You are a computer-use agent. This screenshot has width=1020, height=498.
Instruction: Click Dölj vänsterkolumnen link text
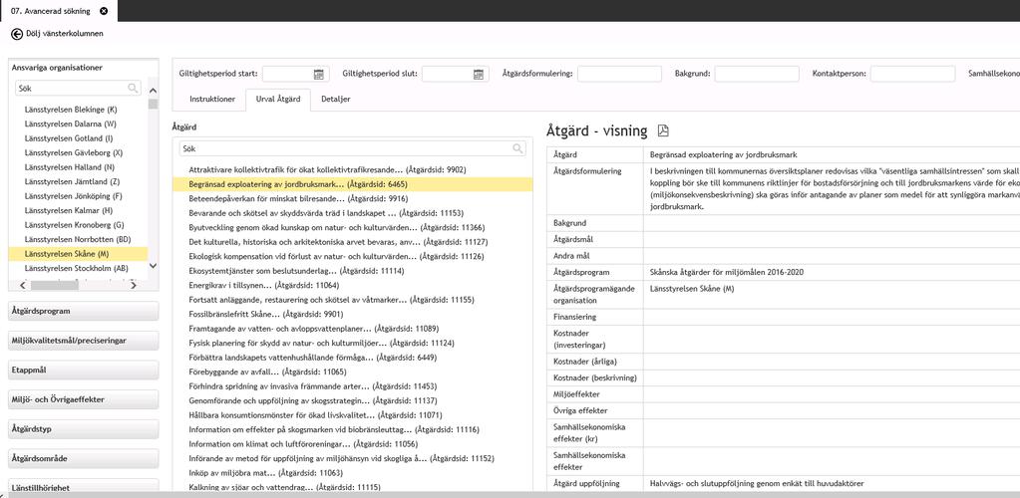65,33
